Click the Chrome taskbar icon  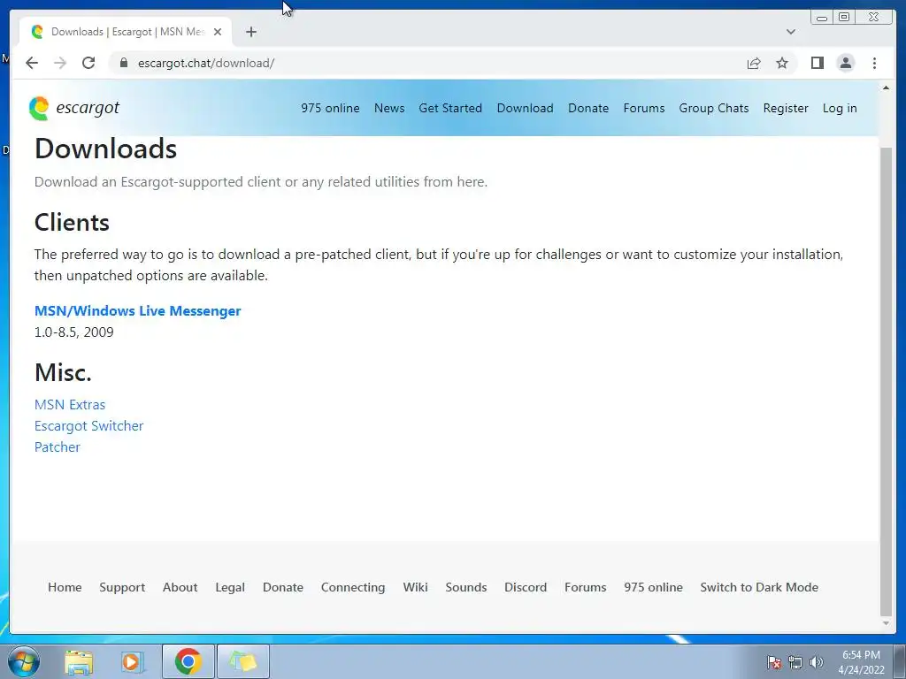[188, 661]
